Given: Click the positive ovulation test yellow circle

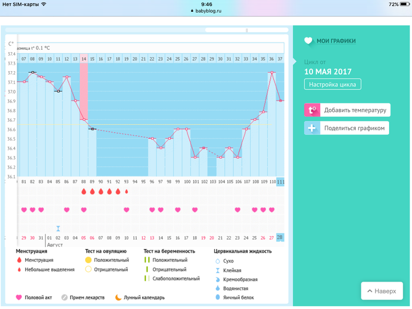Looking at the screenshot, I should [88, 260].
